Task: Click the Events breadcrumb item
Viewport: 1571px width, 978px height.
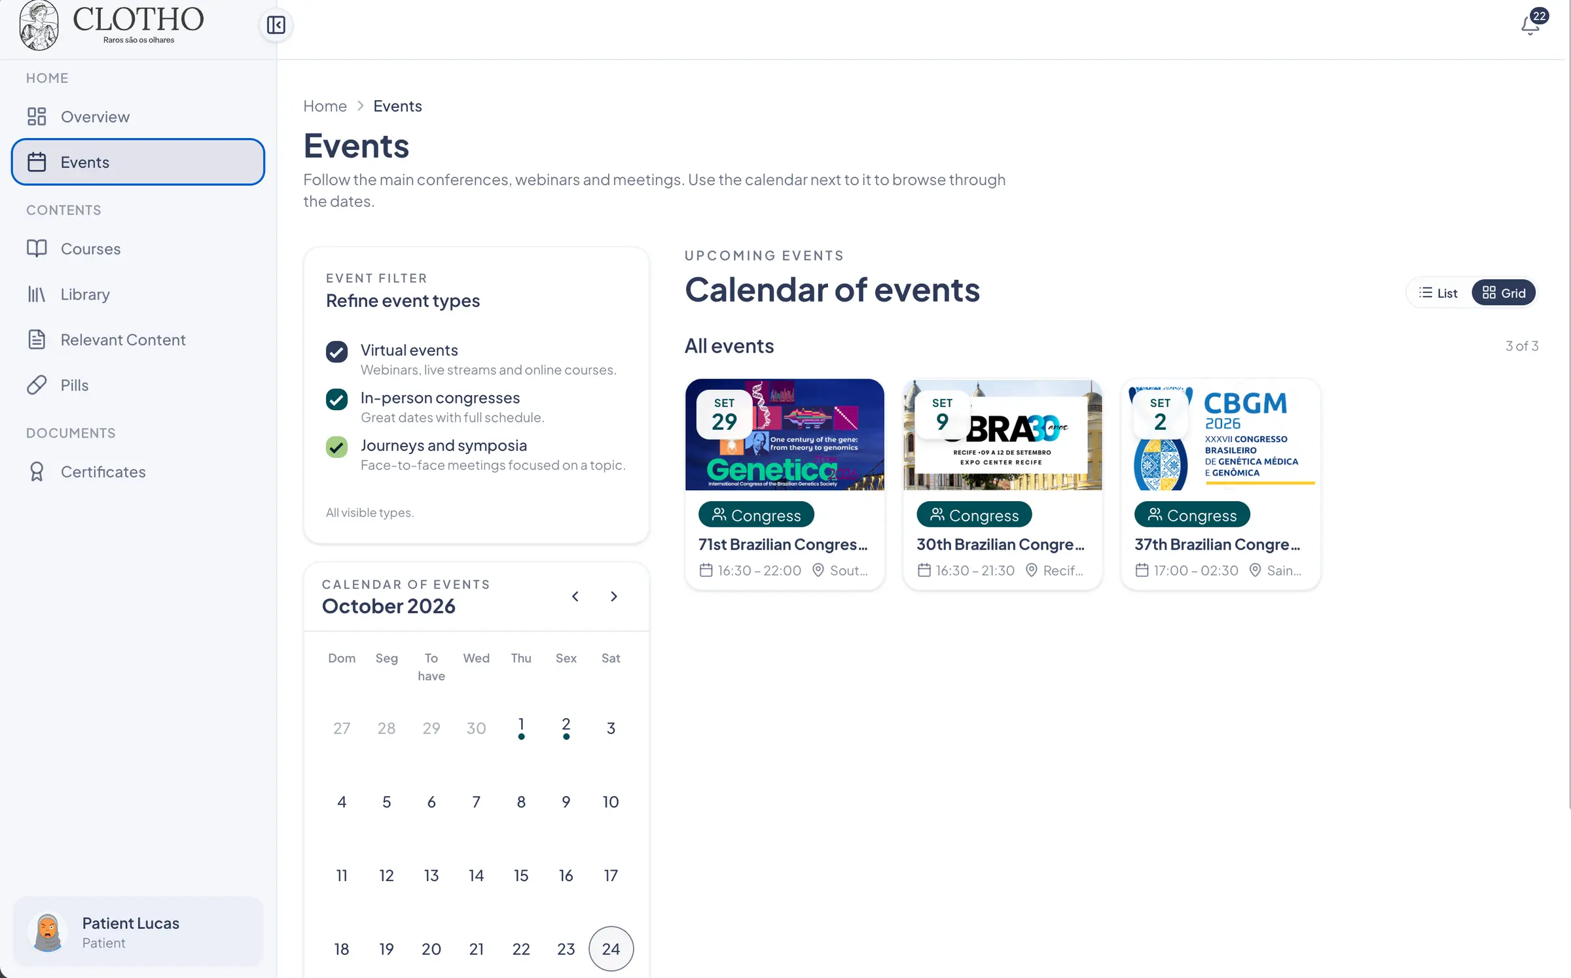Action: click(x=397, y=106)
